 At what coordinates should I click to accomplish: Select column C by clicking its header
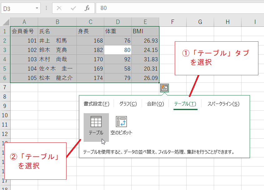click(x=90, y=22)
